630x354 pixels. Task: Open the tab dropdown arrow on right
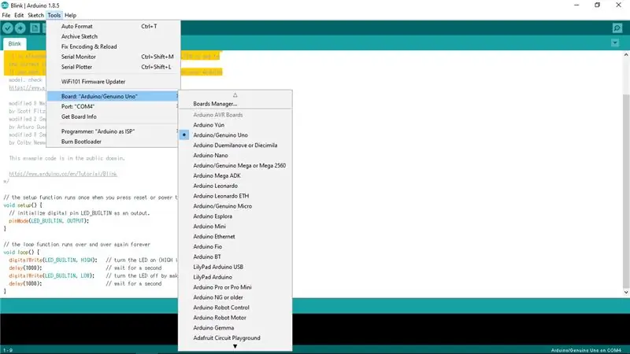615,42
